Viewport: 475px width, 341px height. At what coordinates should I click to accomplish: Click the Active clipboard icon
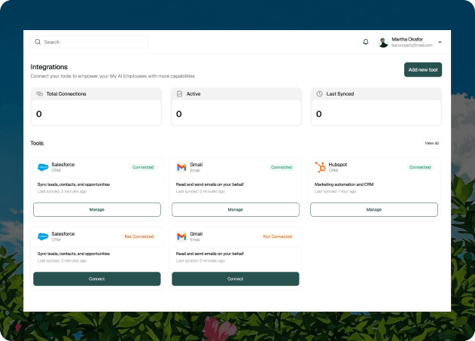point(180,94)
